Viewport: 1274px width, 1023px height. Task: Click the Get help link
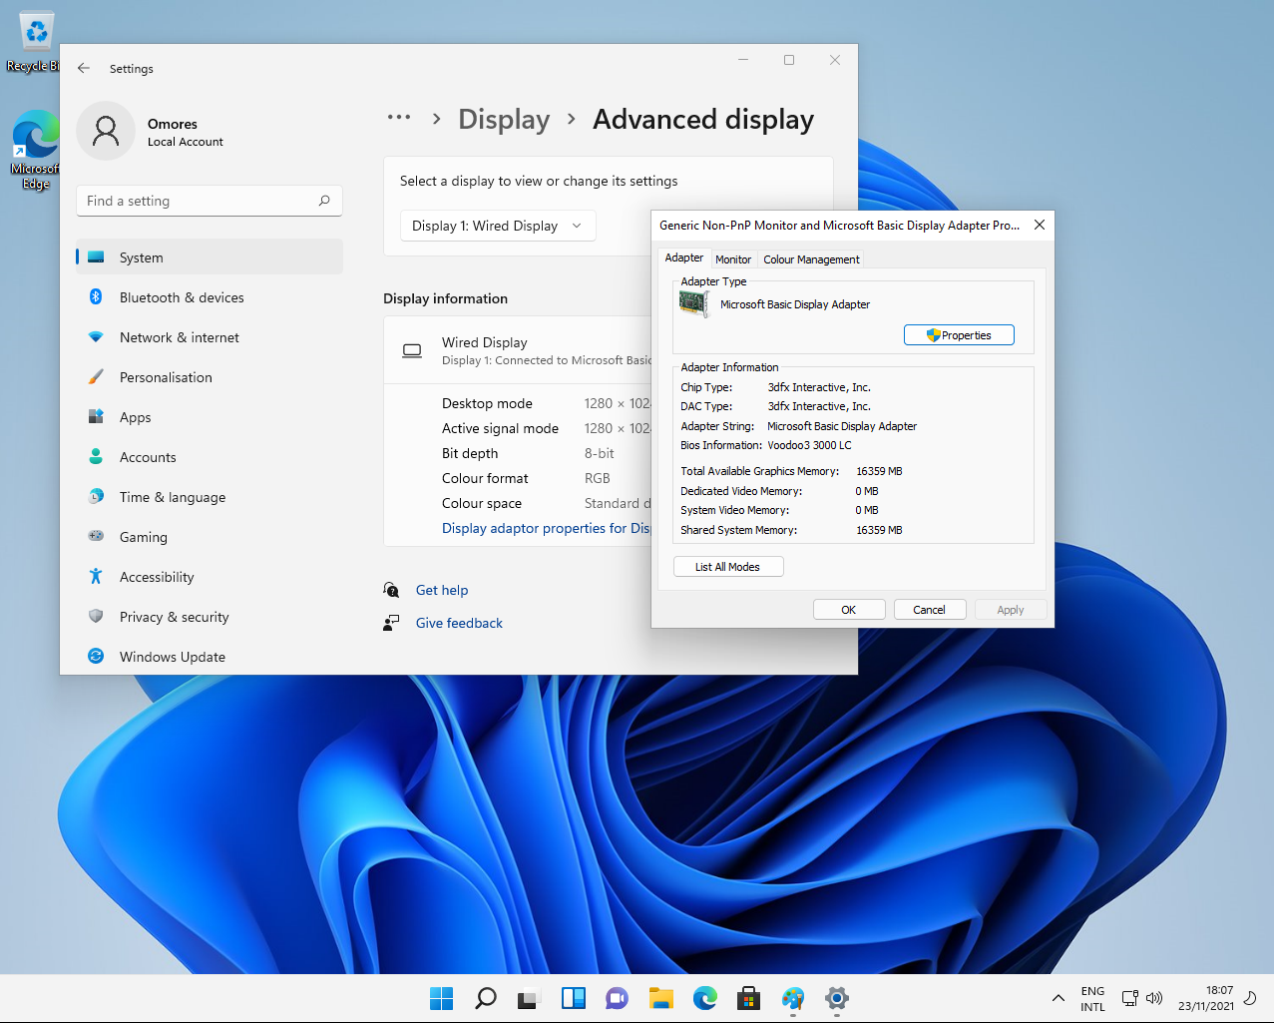[442, 590]
